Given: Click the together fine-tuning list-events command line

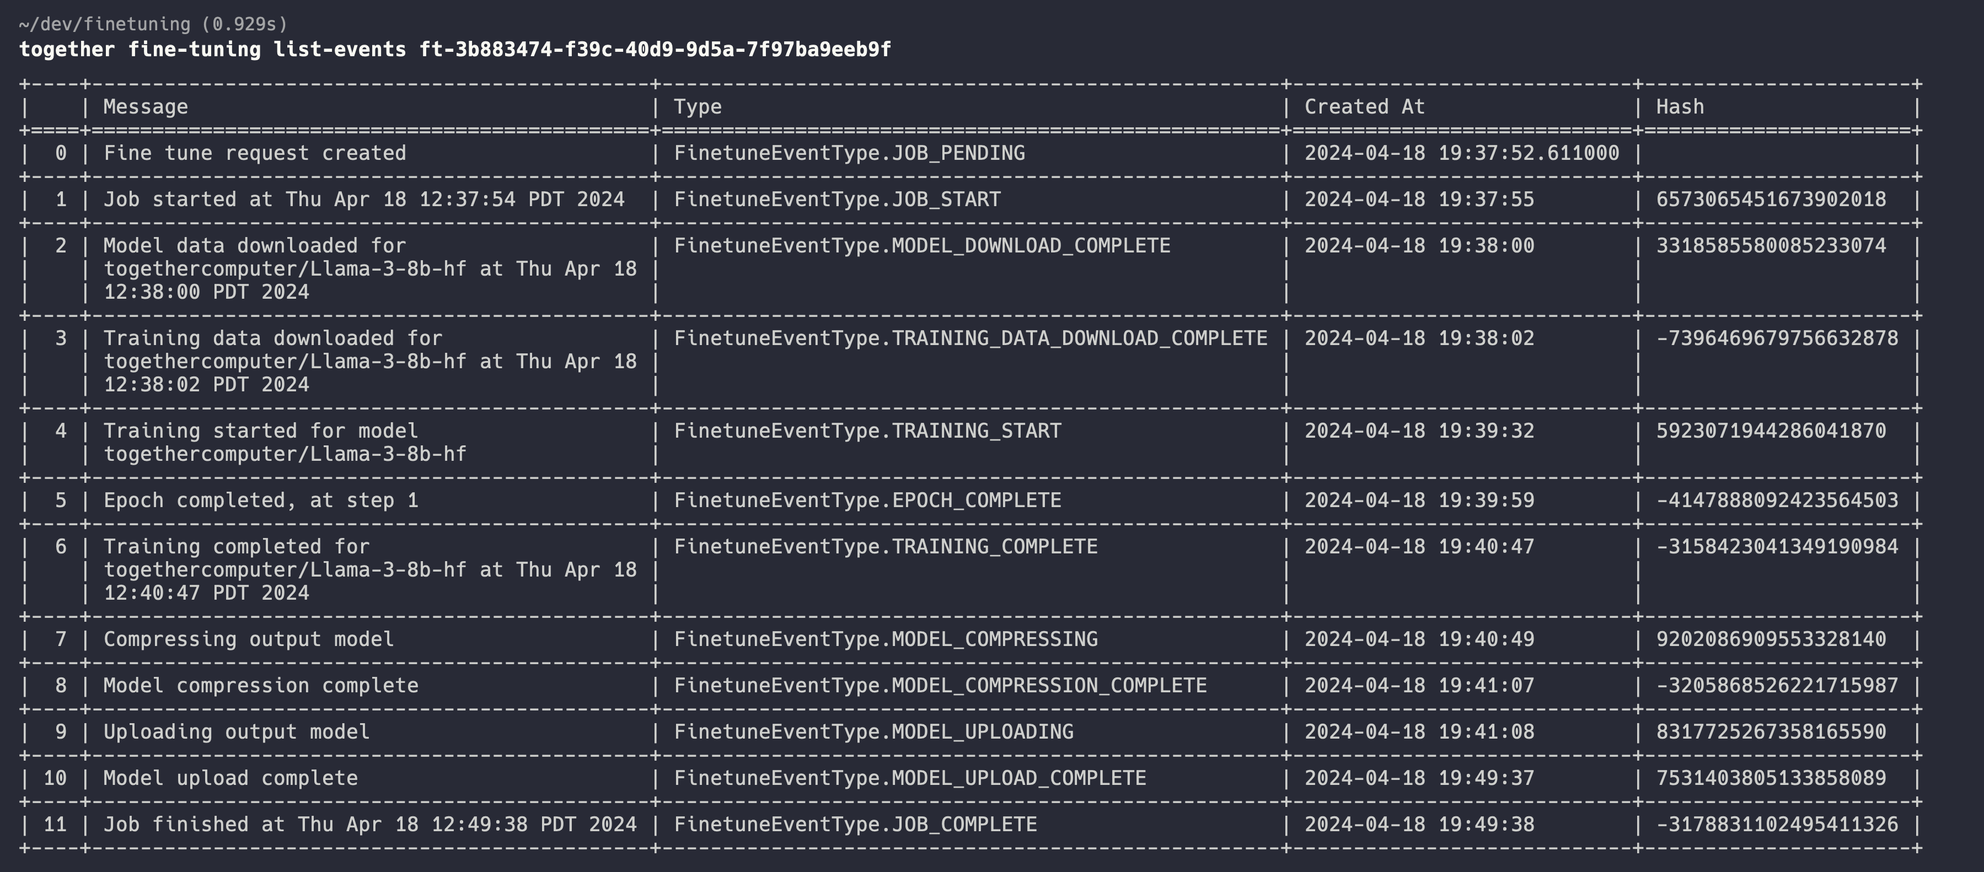Looking at the screenshot, I should pyautogui.click(x=454, y=50).
